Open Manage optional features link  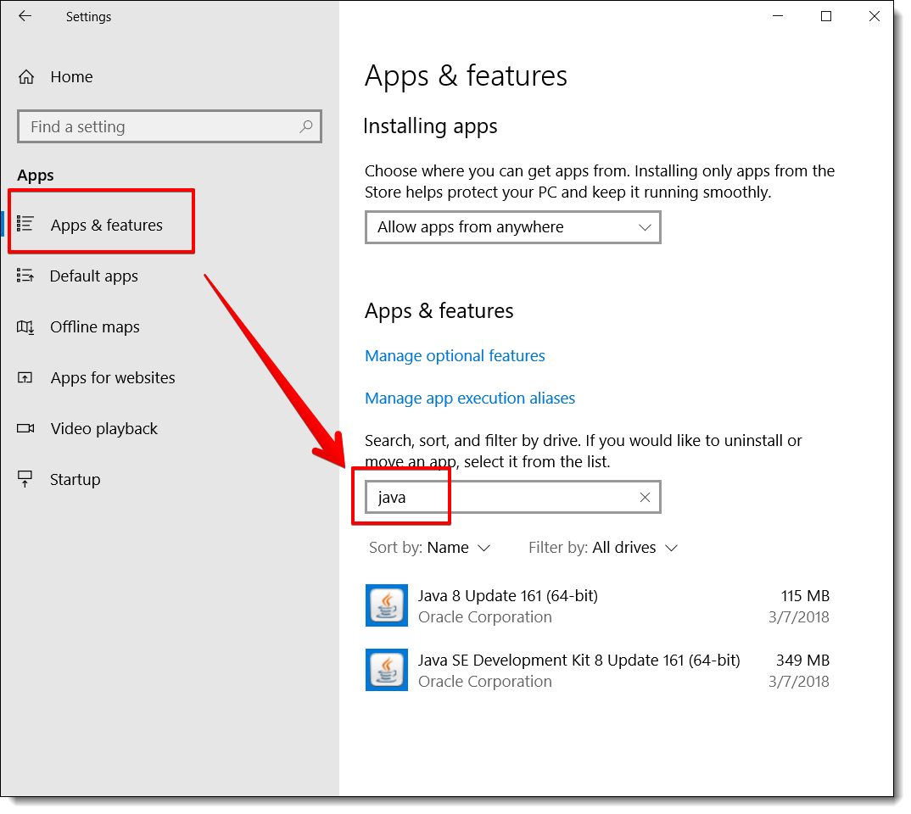pos(455,355)
